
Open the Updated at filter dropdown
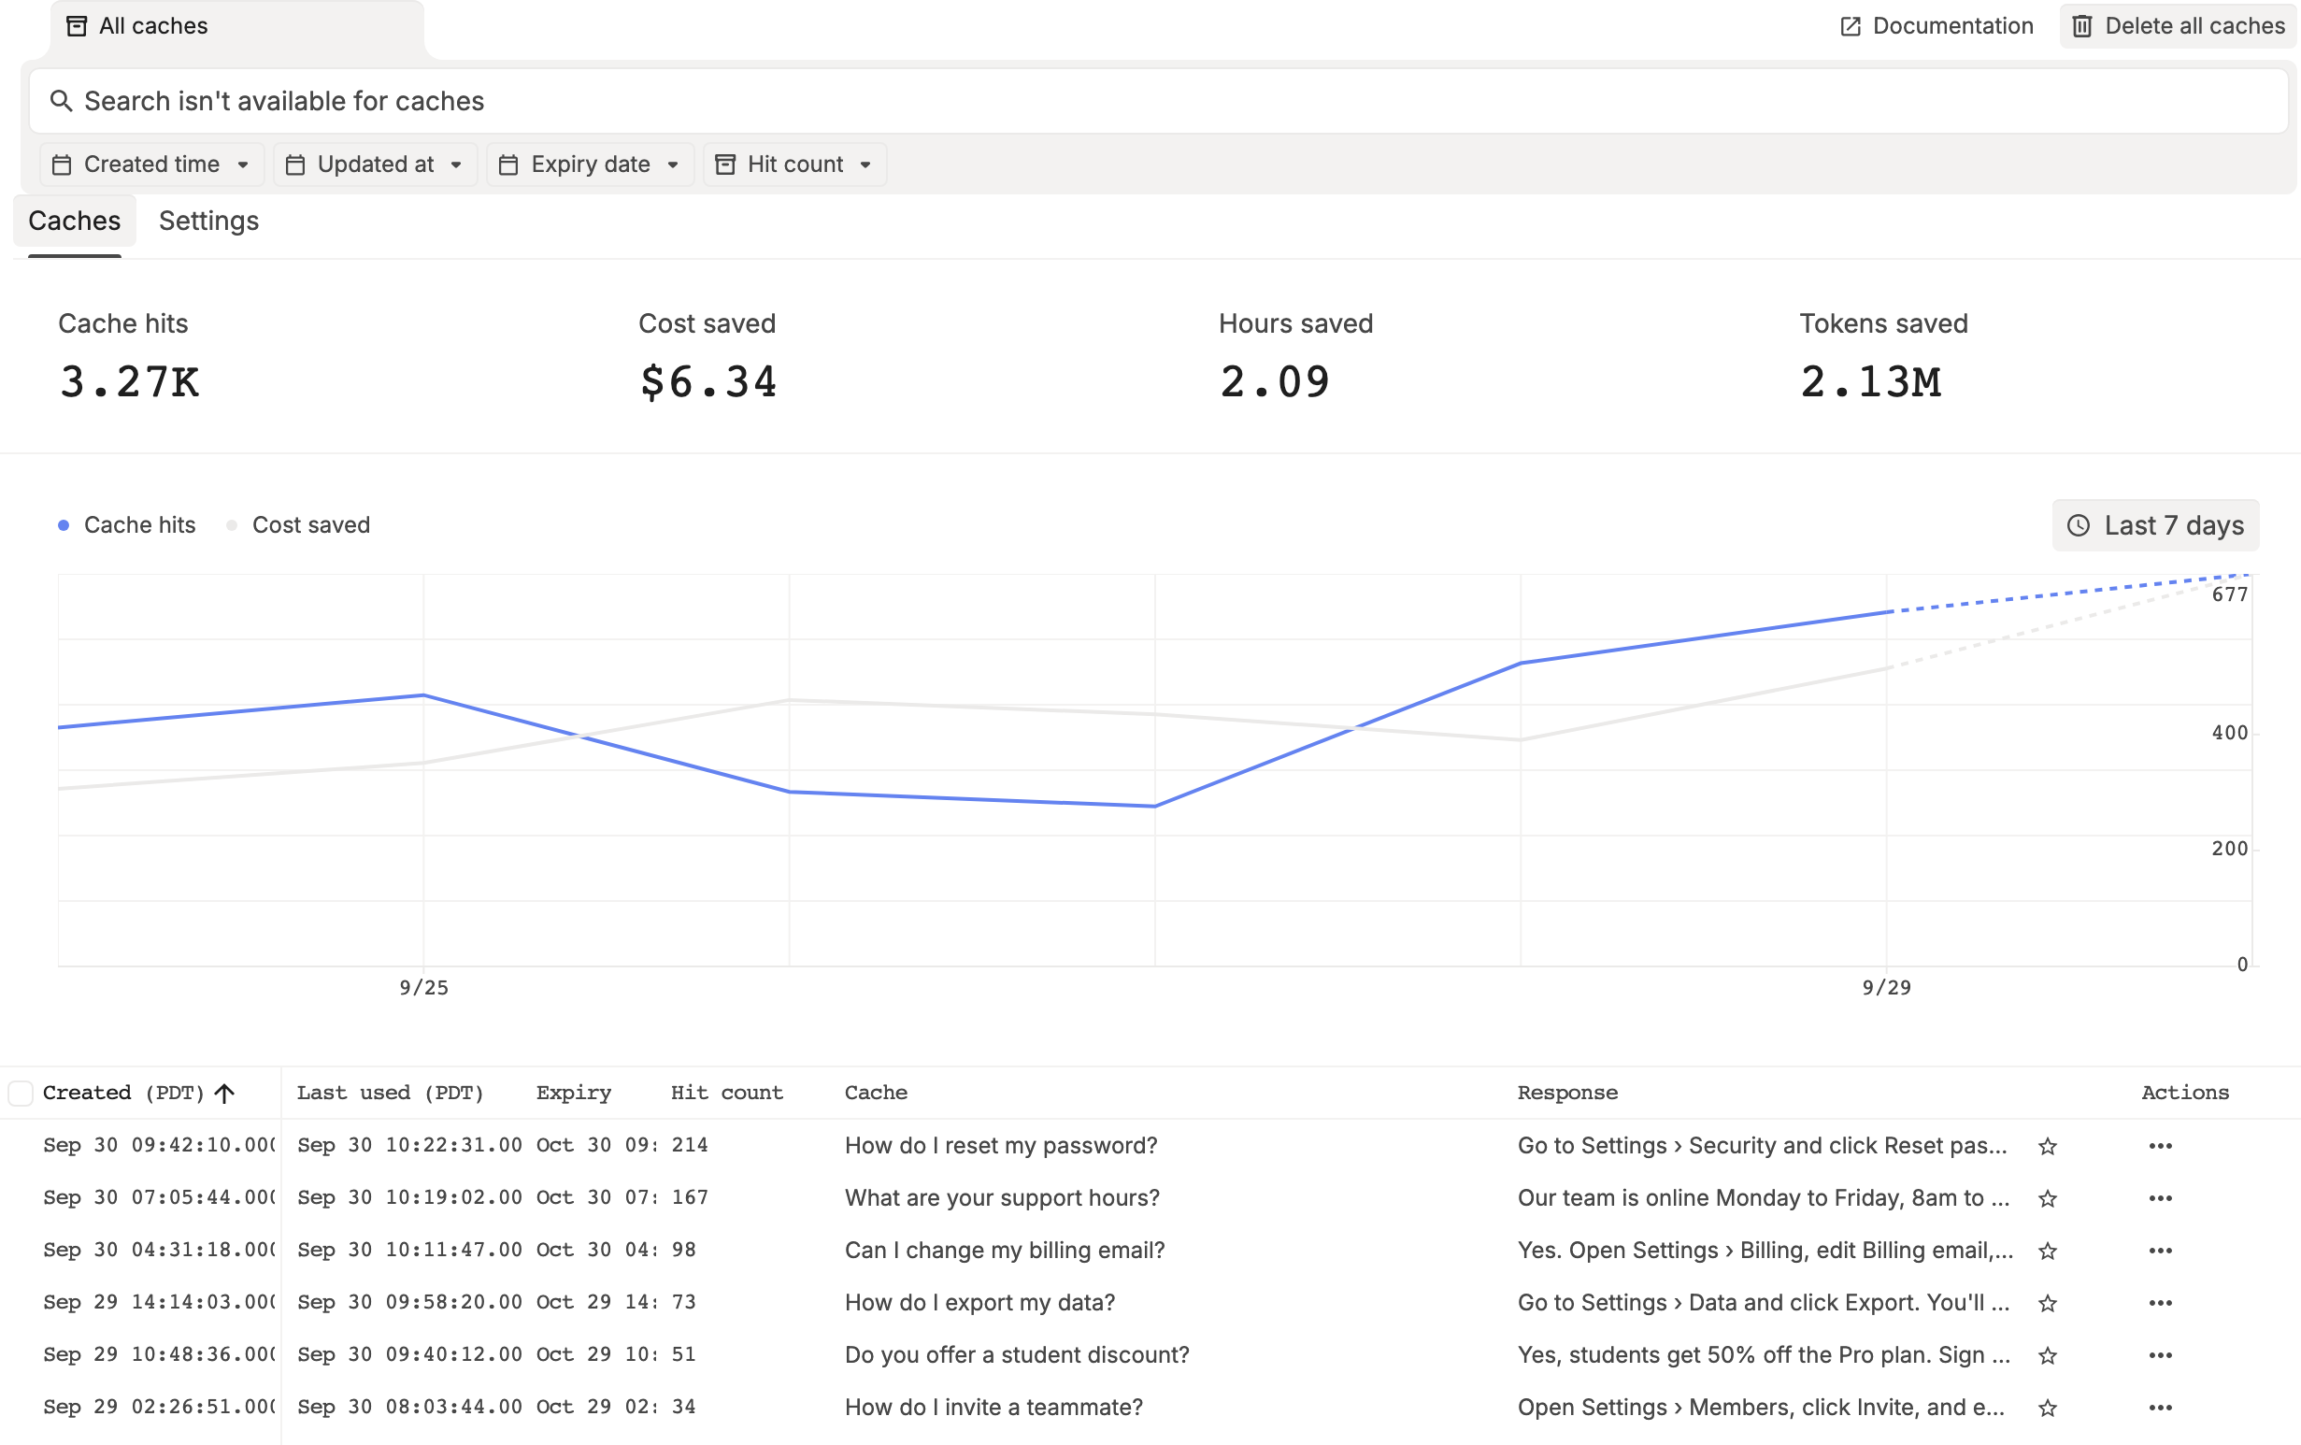[x=375, y=165]
